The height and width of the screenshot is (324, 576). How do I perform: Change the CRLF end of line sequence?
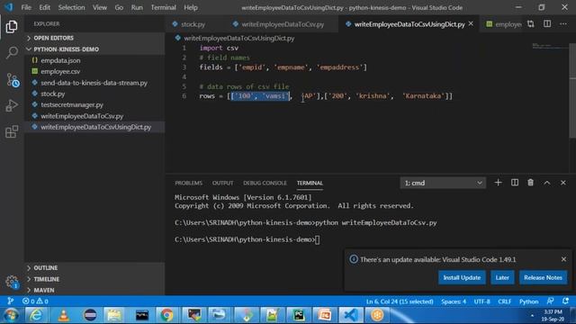click(x=504, y=301)
